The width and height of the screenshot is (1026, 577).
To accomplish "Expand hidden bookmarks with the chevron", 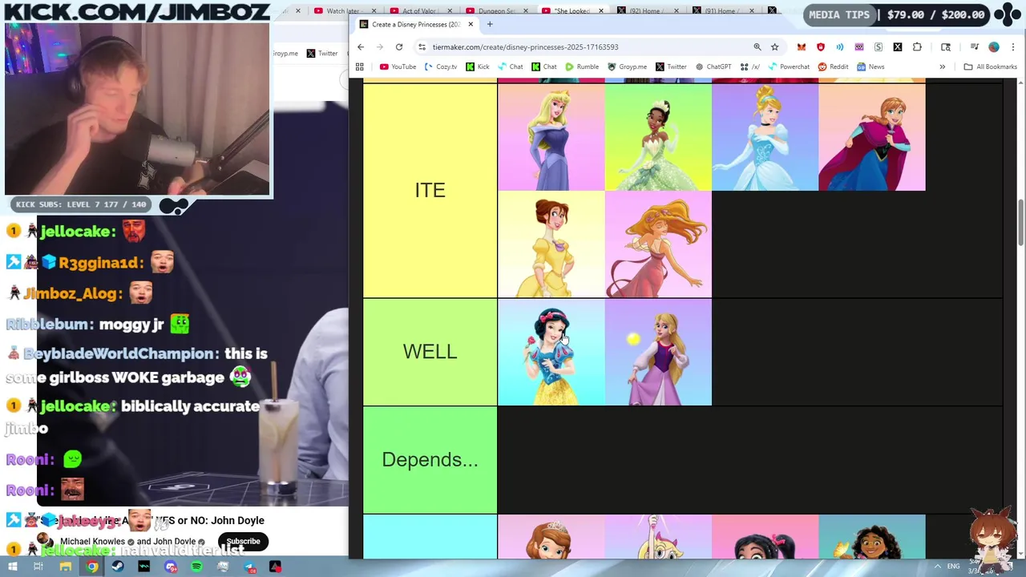I will click(942, 67).
